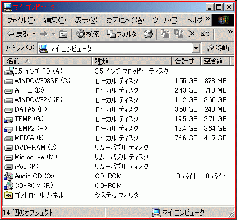Click the Copy To folder icon
The width and height of the screenshot is (237, 220).
(179, 34)
